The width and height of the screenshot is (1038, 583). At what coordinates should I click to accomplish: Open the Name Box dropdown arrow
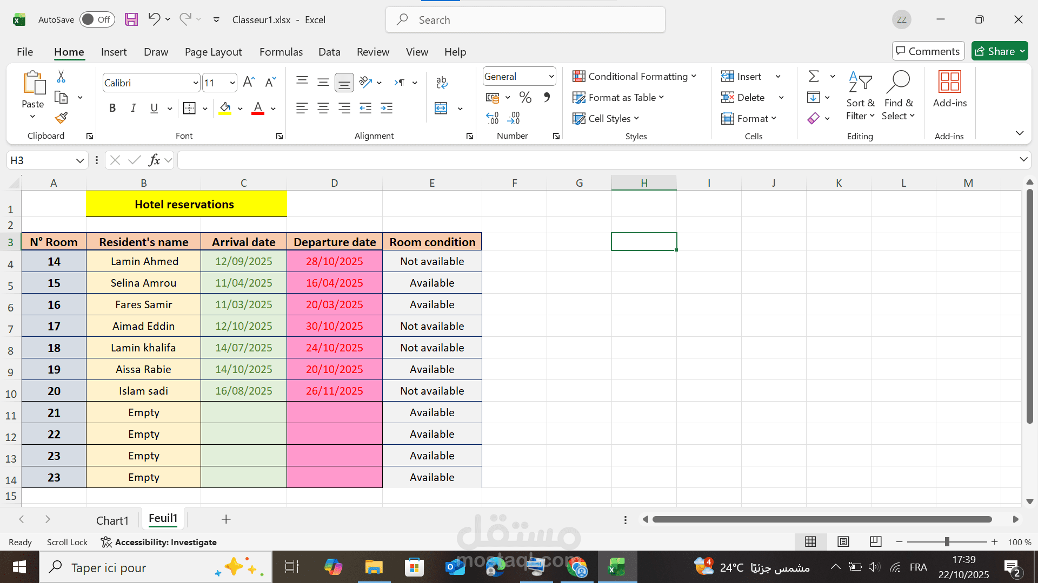click(80, 160)
